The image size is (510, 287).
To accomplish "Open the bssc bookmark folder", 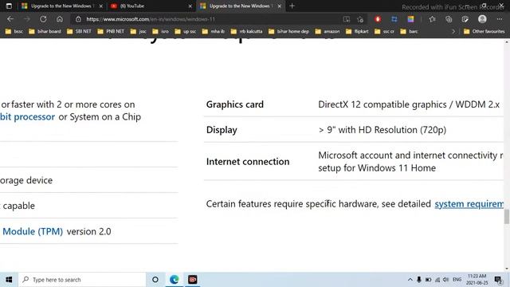I will tap(14, 31).
